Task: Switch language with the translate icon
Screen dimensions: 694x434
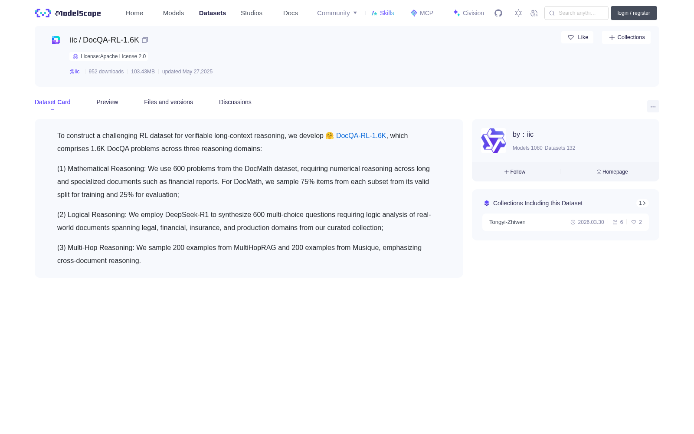Action: pos(534,13)
